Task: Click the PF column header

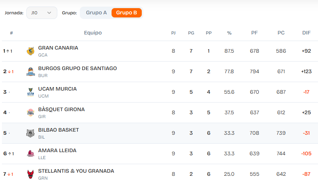Action: [x=254, y=33]
